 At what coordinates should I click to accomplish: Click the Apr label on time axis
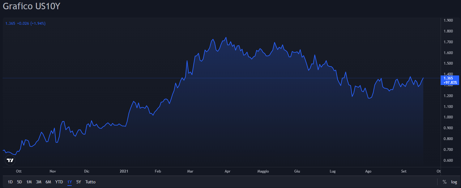228,171
